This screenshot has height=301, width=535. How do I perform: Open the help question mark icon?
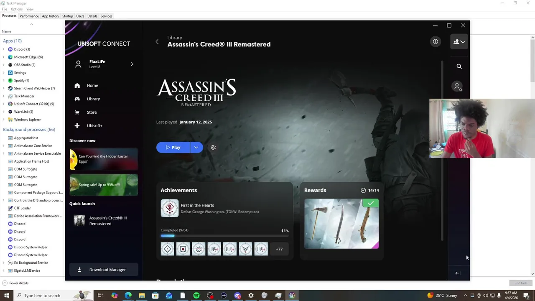pos(436,41)
